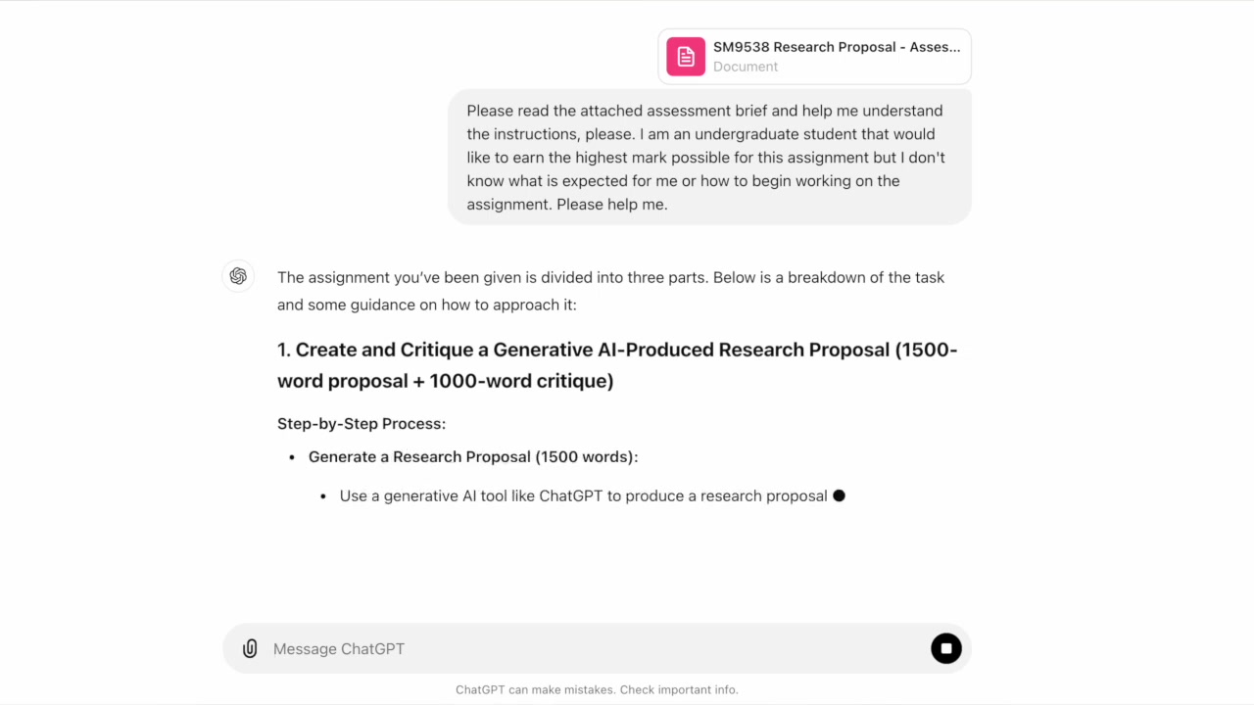Click the pink document file icon
The height and width of the screenshot is (705, 1254).
pyautogui.click(x=686, y=56)
